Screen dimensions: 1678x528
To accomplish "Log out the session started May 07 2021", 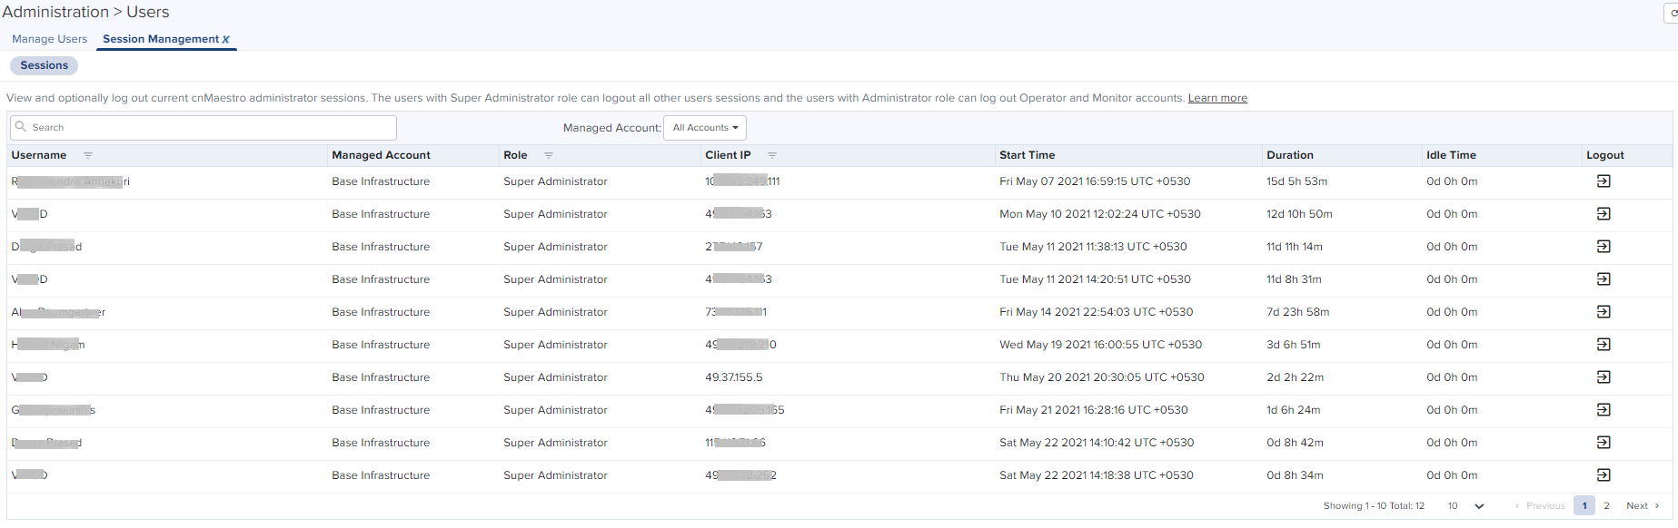I will pyautogui.click(x=1603, y=181).
